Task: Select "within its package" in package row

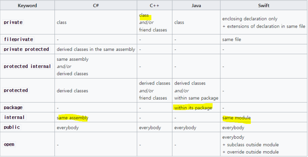Action: tap(193, 108)
